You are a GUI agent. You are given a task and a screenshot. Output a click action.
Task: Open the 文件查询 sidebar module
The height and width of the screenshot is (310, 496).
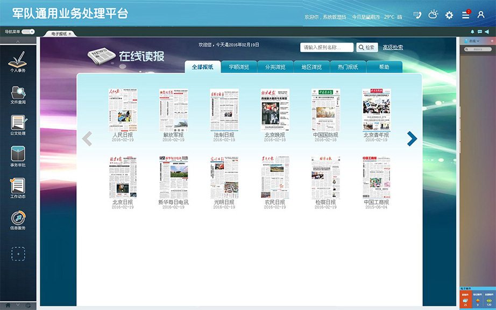point(18,95)
